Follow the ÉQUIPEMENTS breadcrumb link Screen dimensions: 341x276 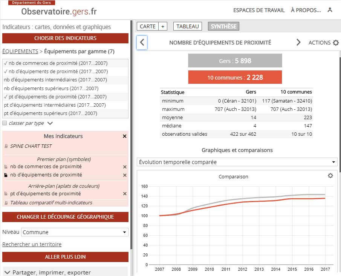(x=20, y=51)
